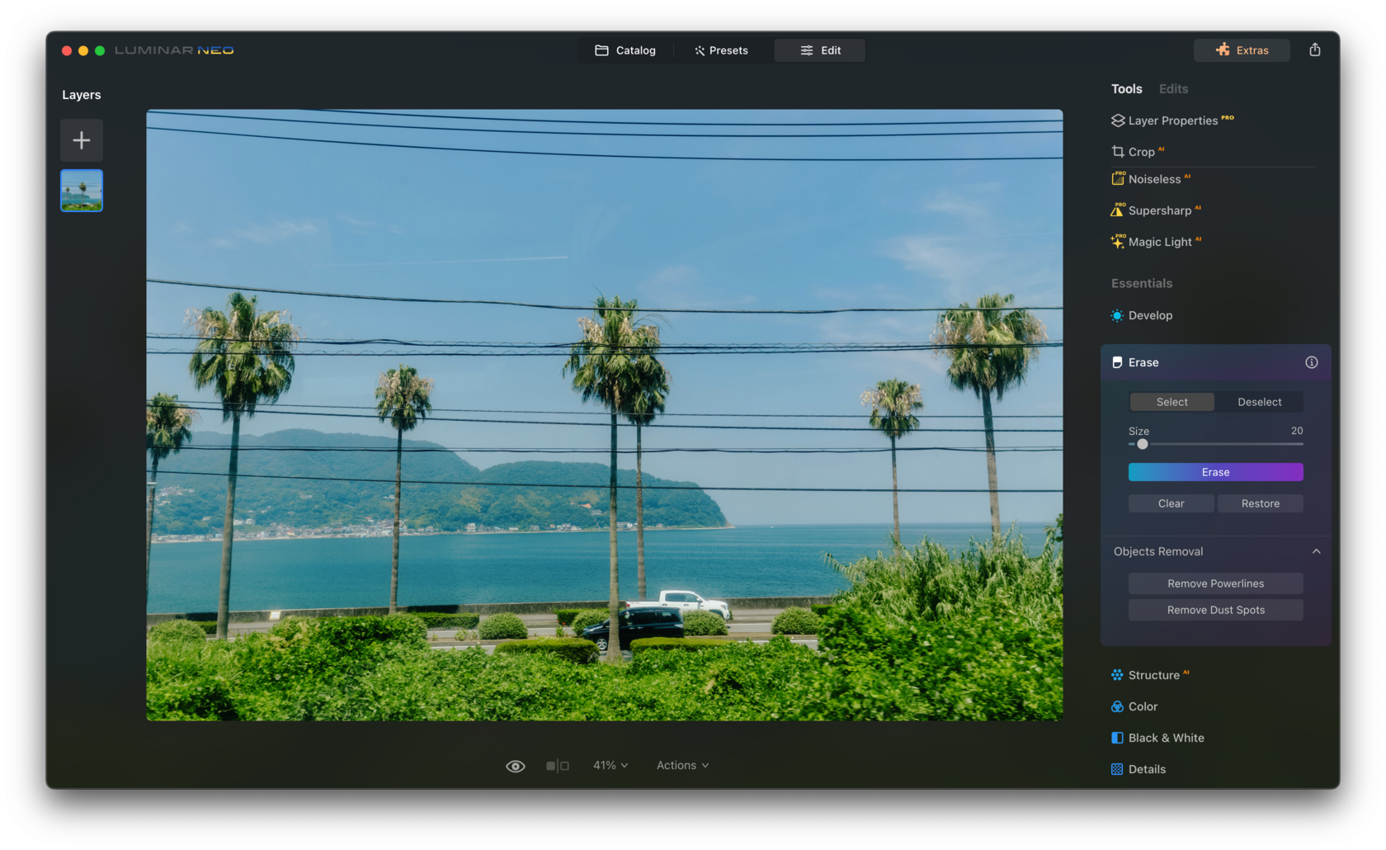Choose Select brush mode
The image size is (1386, 850).
tap(1171, 402)
